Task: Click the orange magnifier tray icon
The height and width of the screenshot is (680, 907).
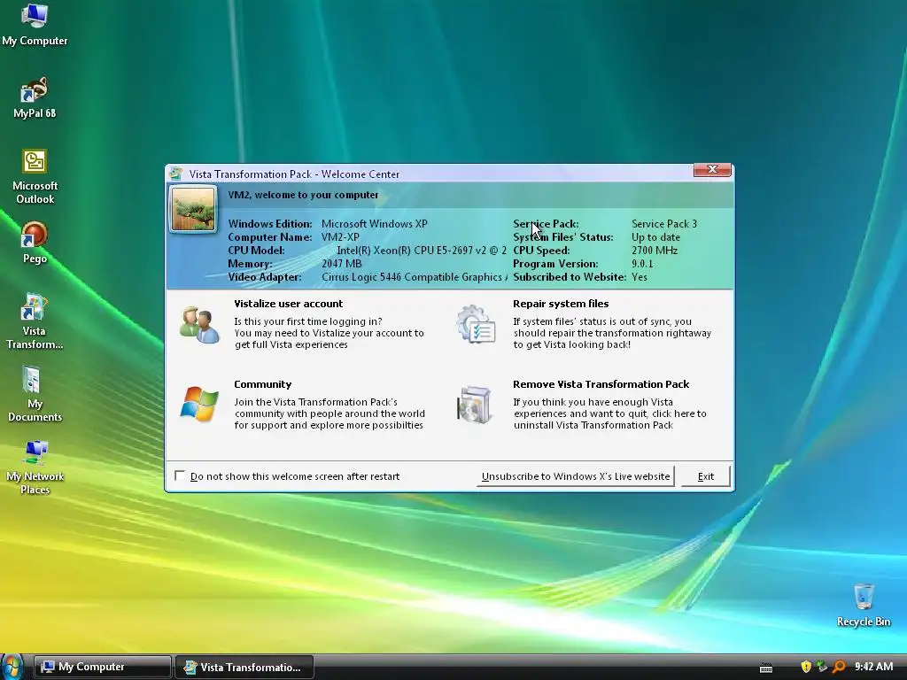Action: coord(839,667)
